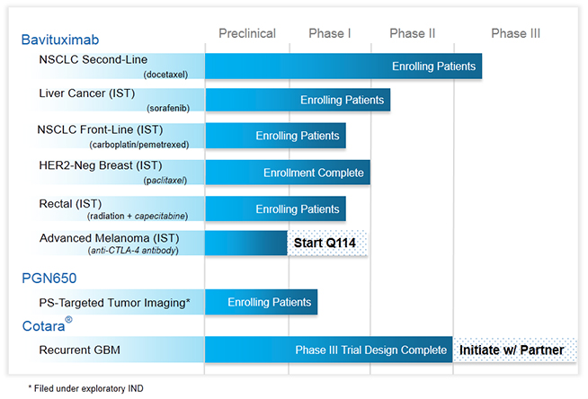Select the Rectal (IST) row label
Viewport: 588px width, 399px height.
click(72, 202)
